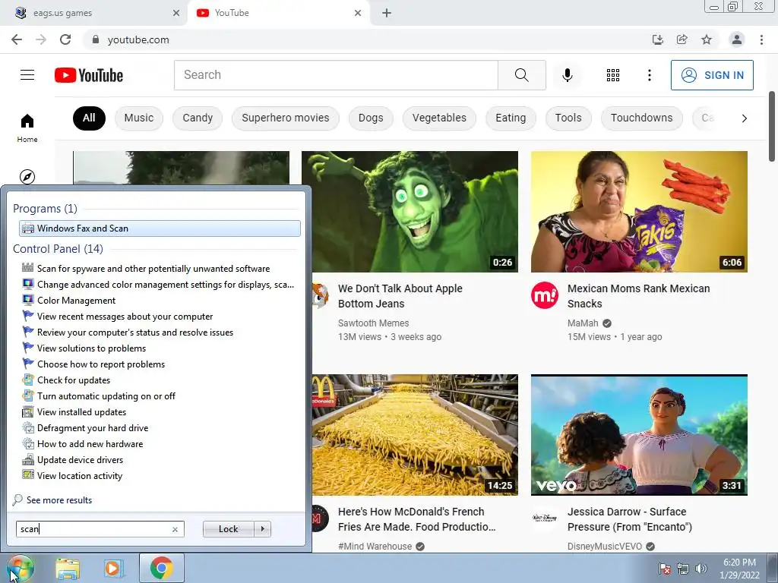Reload the page with refresh icon
The width and height of the screenshot is (778, 583).
point(65,39)
